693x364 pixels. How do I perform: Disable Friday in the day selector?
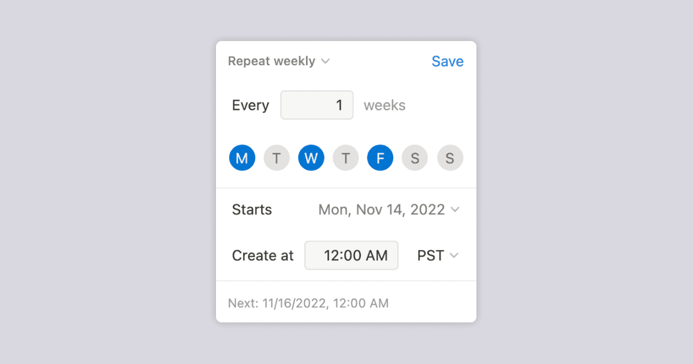click(x=380, y=157)
